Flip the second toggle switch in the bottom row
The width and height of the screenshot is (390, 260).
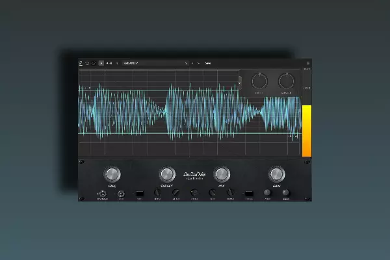pyautogui.click(x=121, y=194)
